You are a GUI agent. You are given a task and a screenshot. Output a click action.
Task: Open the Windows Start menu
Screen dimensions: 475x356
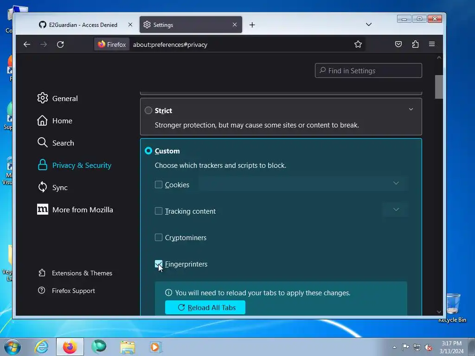click(13, 347)
